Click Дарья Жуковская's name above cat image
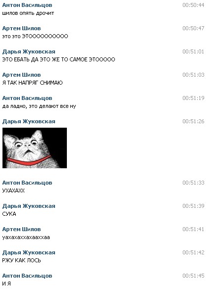 [x=29, y=121]
